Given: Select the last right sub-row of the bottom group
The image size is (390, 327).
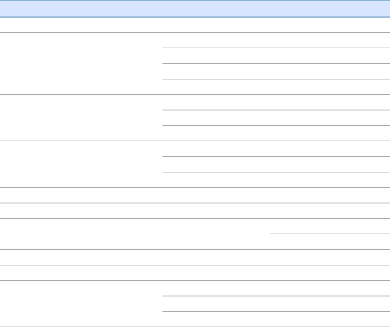Looking at the screenshot, I should (x=276, y=320).
